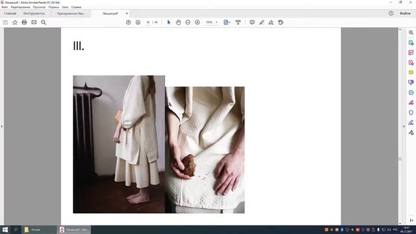Click the standing figure photo
The width and height of the screenshot is (416, 234).
(119, 144)
